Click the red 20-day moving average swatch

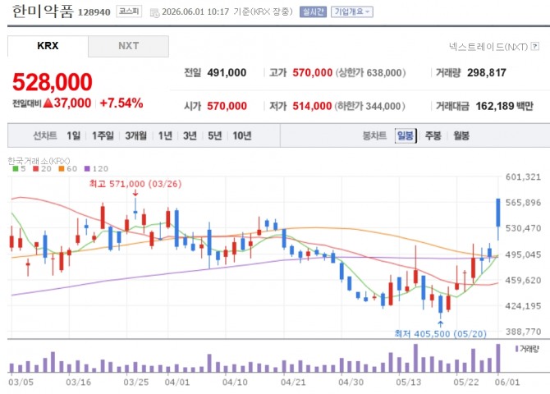35,169
